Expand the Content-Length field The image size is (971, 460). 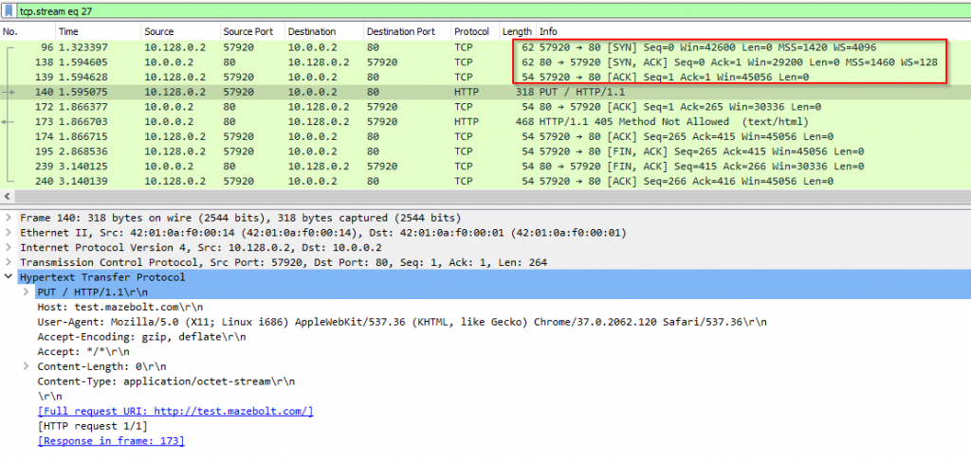pos(26,366)
